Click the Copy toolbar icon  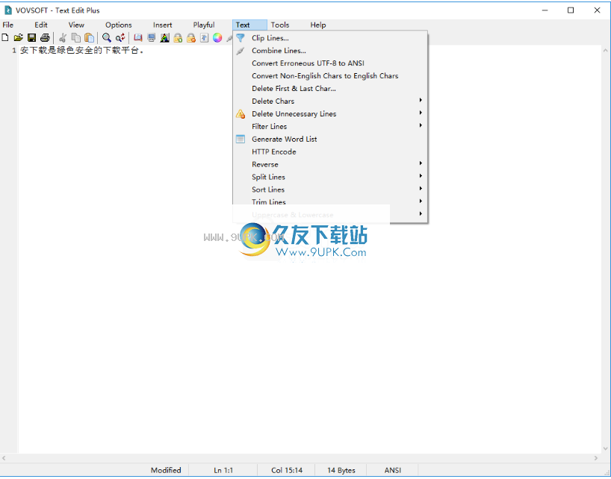(x=76, y=38)
